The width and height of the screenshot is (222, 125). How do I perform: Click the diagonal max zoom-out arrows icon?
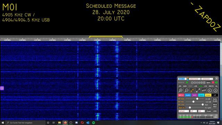click(x=198, y=90)
